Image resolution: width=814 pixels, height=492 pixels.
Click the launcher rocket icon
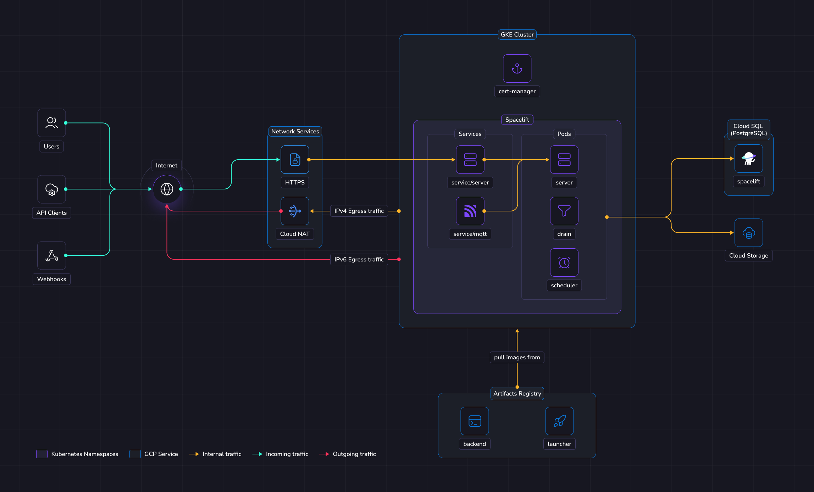click(559, 421)
